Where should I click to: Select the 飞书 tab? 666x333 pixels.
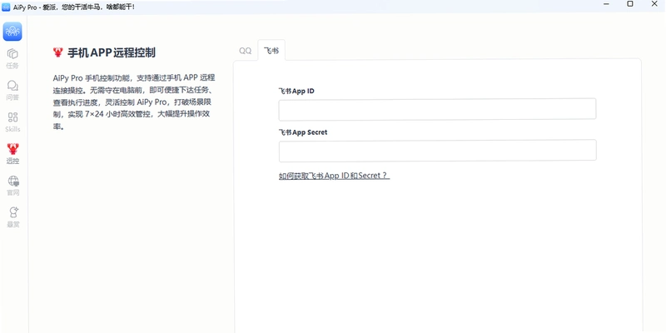click(x=271, y=51)
